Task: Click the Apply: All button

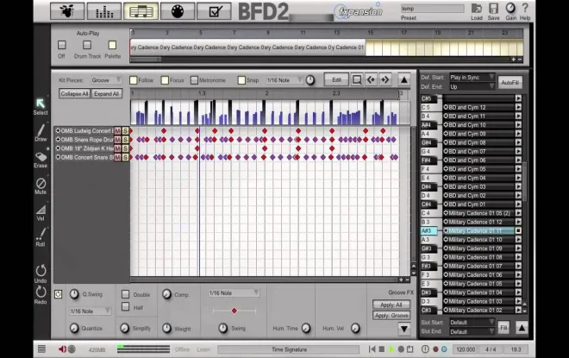Action: tap(391, 305)
